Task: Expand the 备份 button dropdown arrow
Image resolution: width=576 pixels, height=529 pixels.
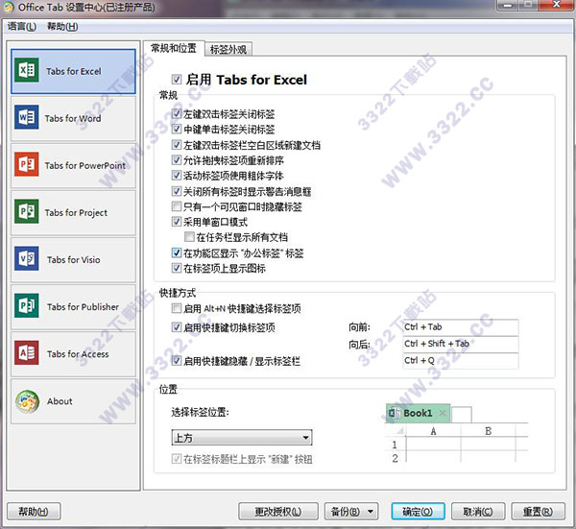Action: 371,512
